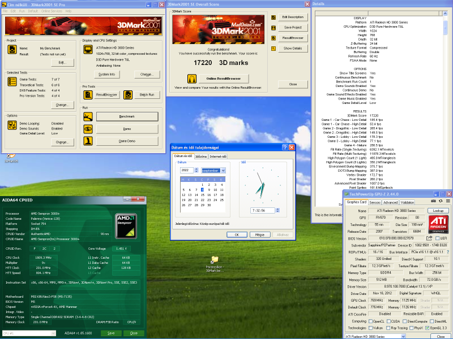The width and height of the screenshot is (453, 339).
Task: Open the CPU #1 dropdown in AIDA64
Action: click(x=53, y=333)
